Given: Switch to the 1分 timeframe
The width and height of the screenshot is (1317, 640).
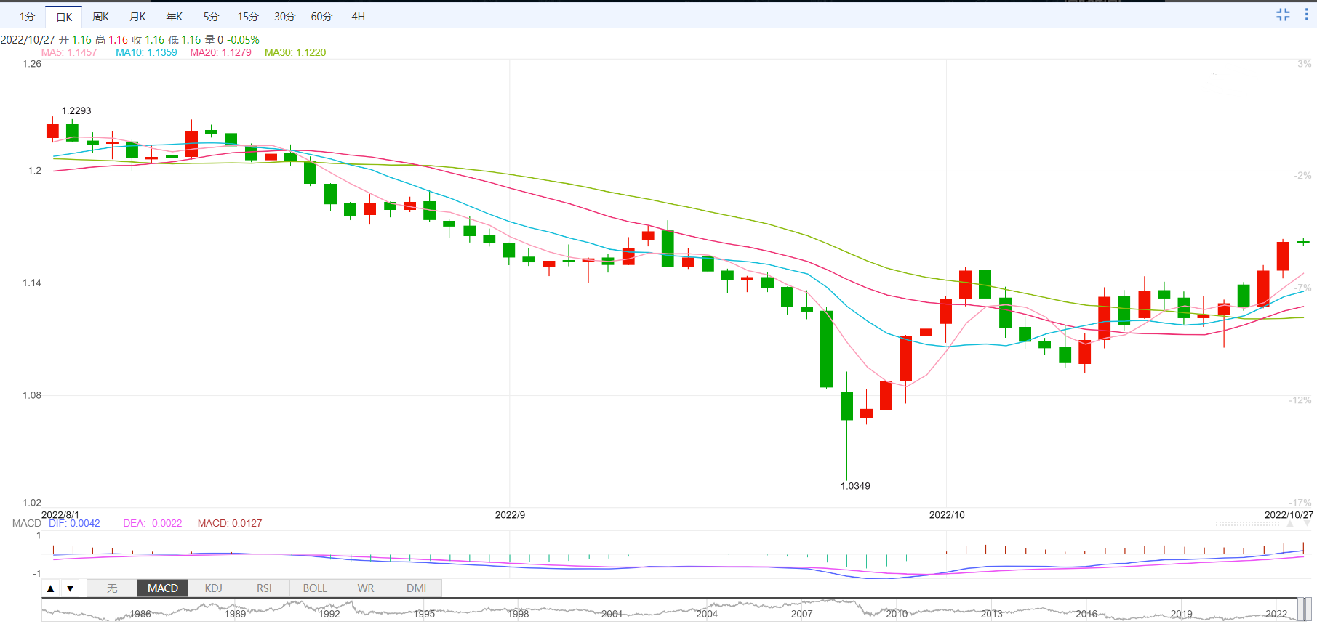Looking at the screenshot, I should click(x=27, y=16).
